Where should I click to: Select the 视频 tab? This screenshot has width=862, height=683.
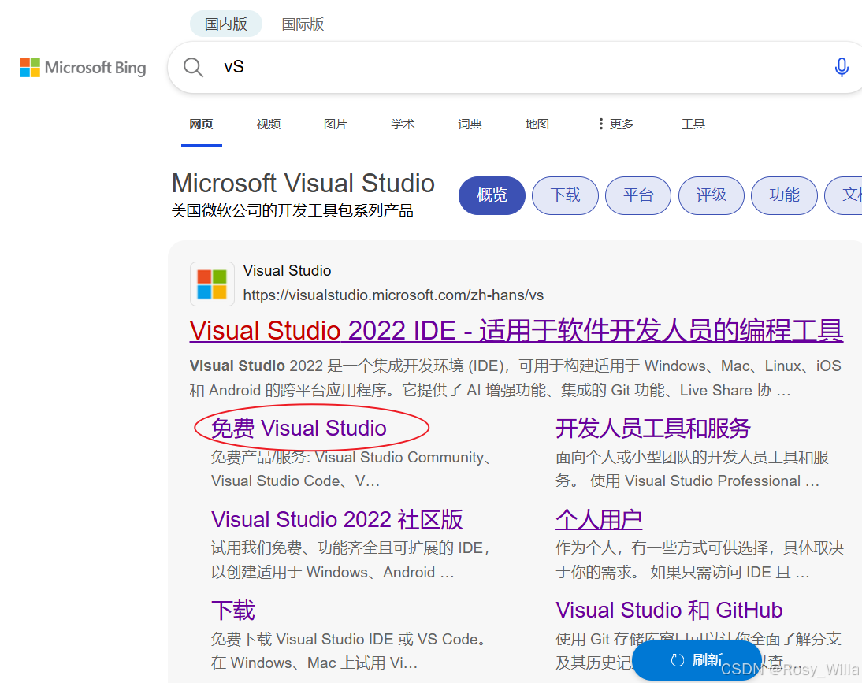[268, 124]
